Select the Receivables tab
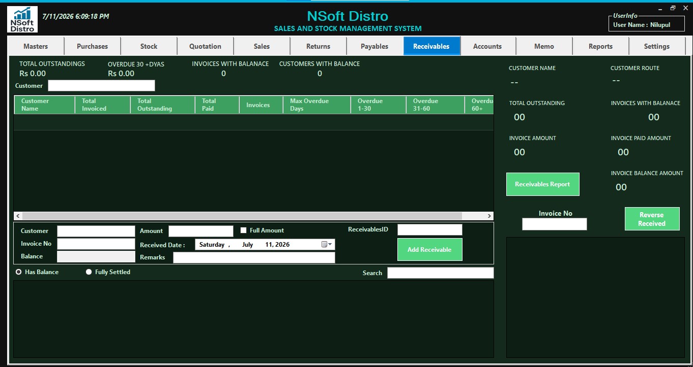Image resolution: width=693 pixels, height=367 pixels. point(431,46)
